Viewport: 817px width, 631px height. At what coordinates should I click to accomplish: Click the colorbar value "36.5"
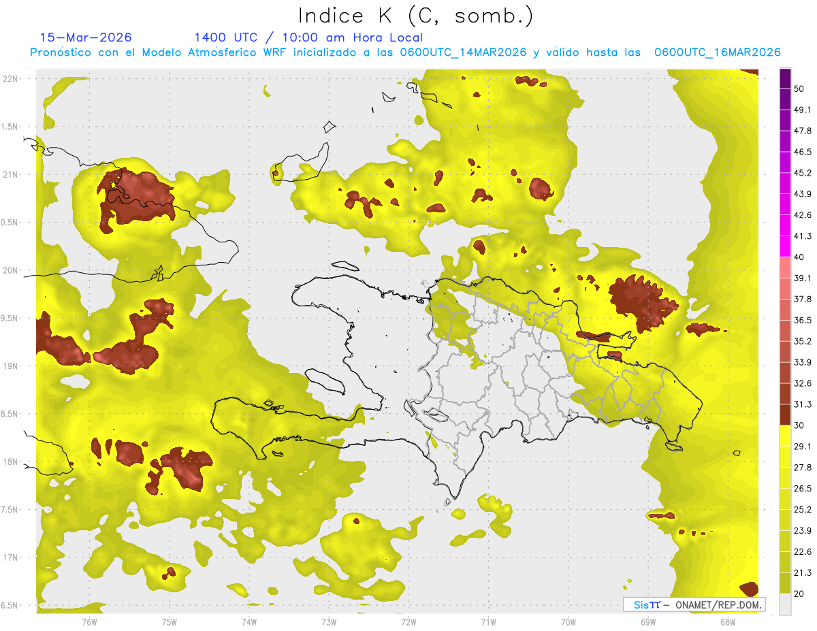coord(803,320)
